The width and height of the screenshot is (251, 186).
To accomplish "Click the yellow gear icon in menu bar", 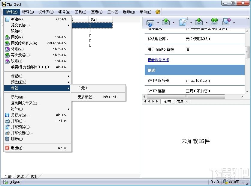I will tap(158, 12).
